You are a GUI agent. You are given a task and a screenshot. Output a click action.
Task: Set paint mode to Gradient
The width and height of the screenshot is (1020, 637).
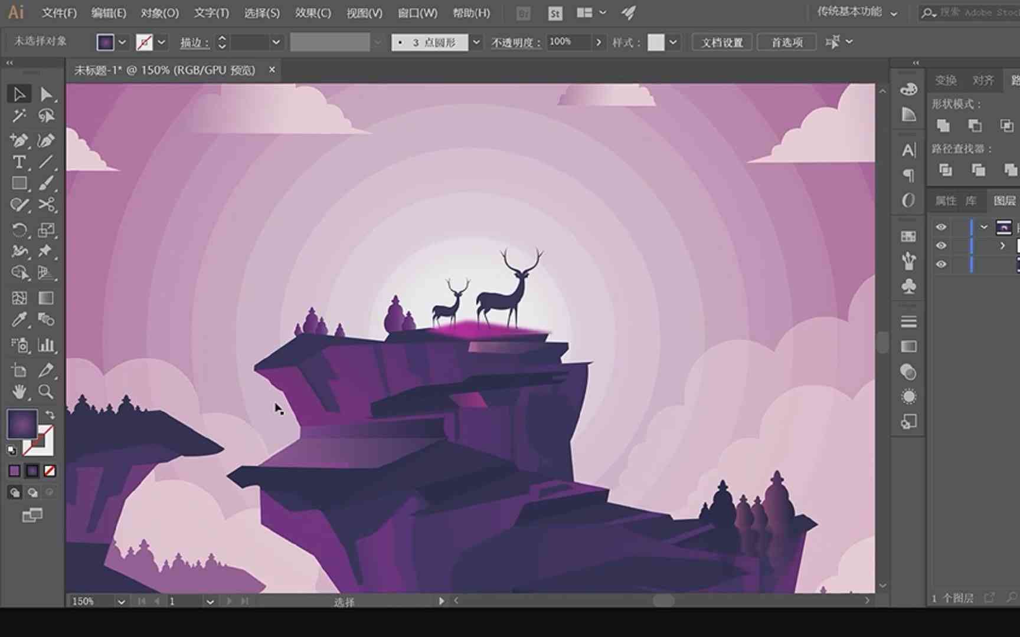click(x=32, y=471)
